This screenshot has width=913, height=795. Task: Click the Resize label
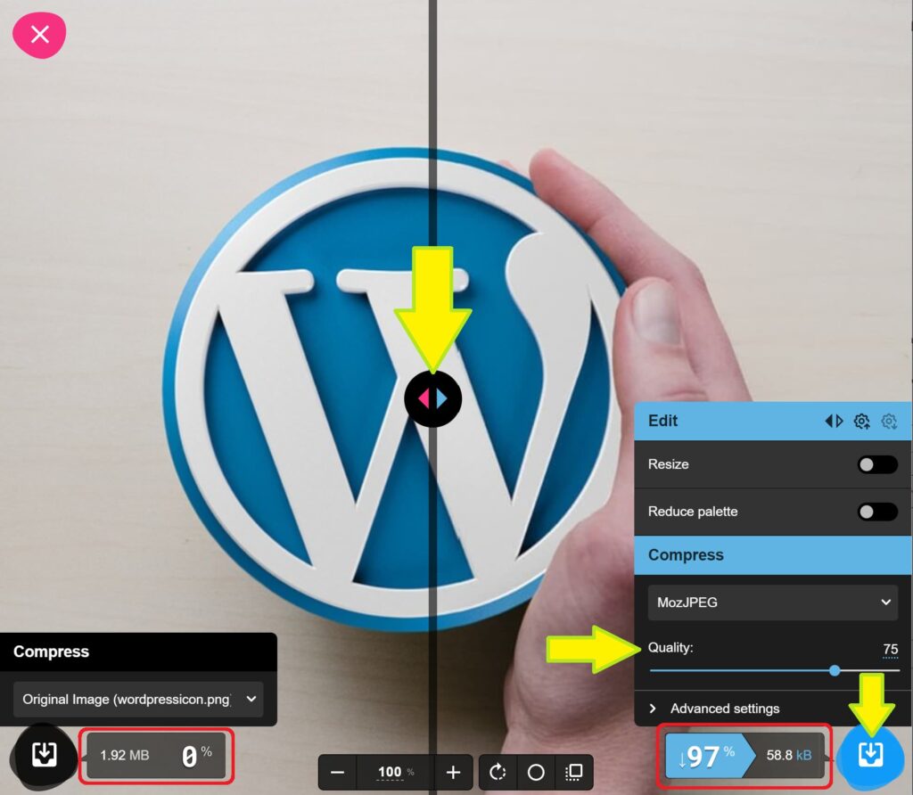[669, 464]
